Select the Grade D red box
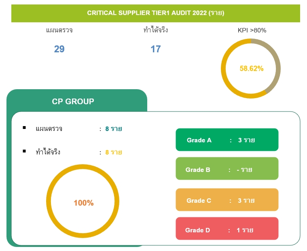Image resolution: width=307 pixels, height=251 pixels. pyautogui.click(x=227, y=228)
